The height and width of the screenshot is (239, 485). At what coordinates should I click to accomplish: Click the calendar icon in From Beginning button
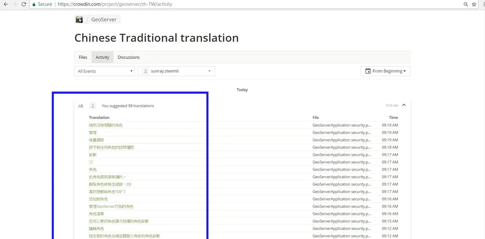[x=368, y=71]
